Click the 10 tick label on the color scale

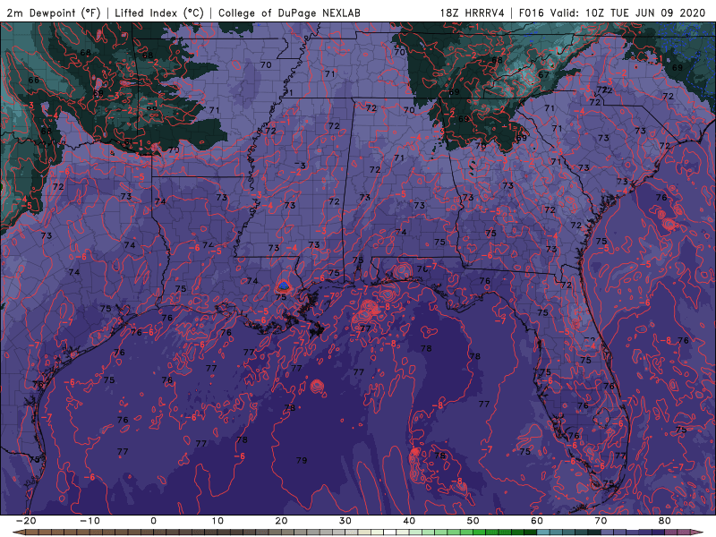click(x=217, y=521)
